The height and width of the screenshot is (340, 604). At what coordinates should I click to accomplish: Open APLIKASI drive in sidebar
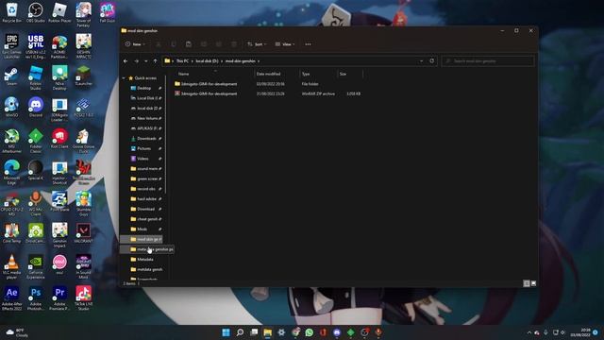(146, 128)
